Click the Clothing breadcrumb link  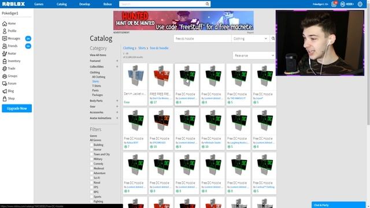click(x=128, y=48)
